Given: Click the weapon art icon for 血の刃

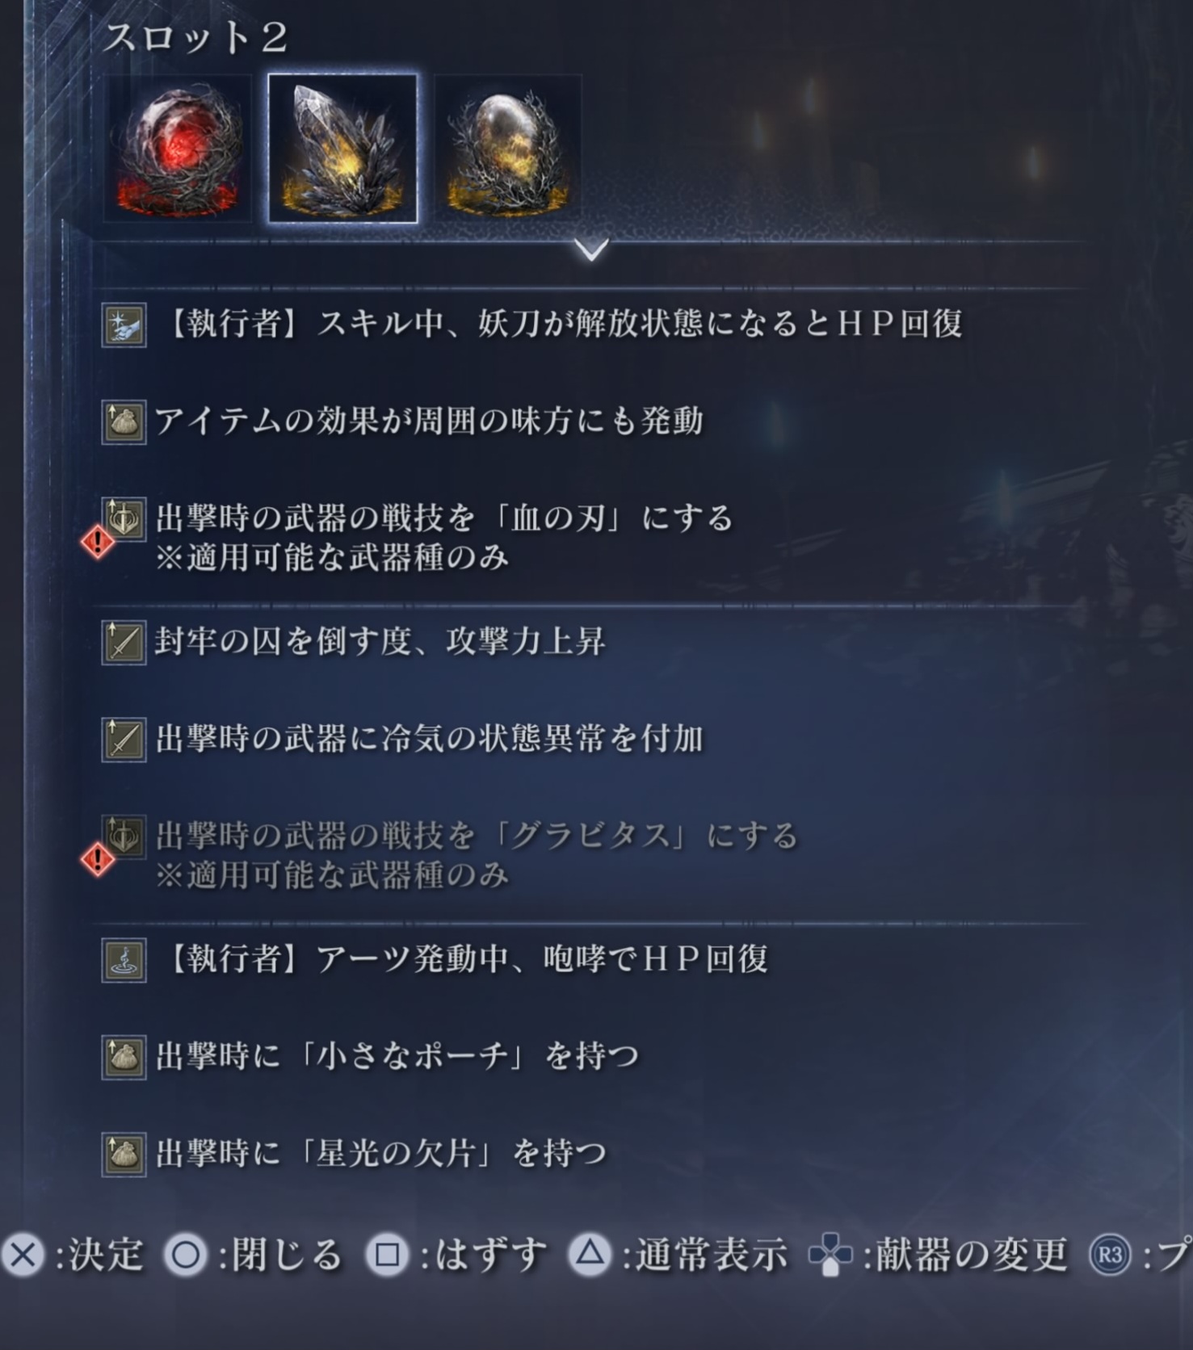Looking at the screenshot, I should 125,518.
